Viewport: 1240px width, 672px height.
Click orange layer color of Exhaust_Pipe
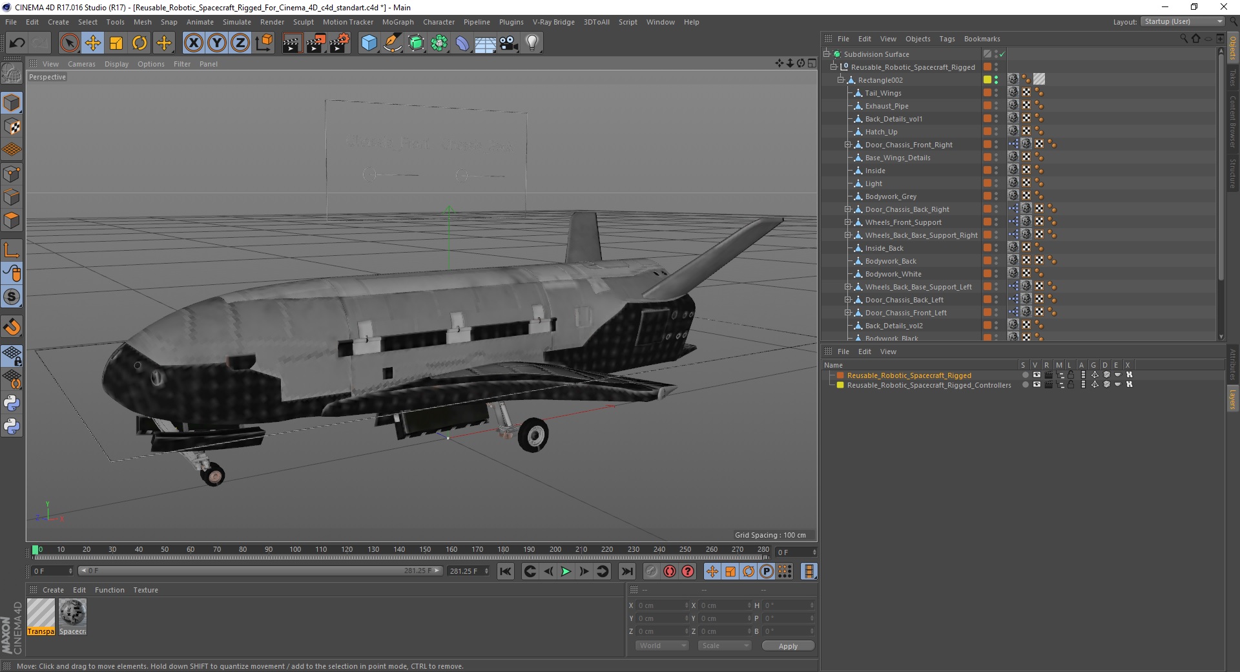pos(987,106)
